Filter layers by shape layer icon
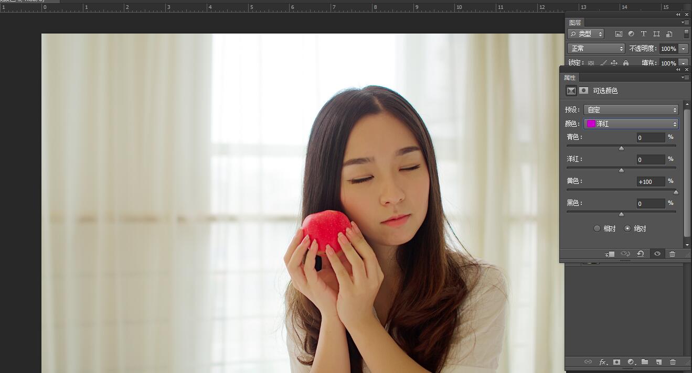Viewport: 692px width, 373px height. [656, 34]
